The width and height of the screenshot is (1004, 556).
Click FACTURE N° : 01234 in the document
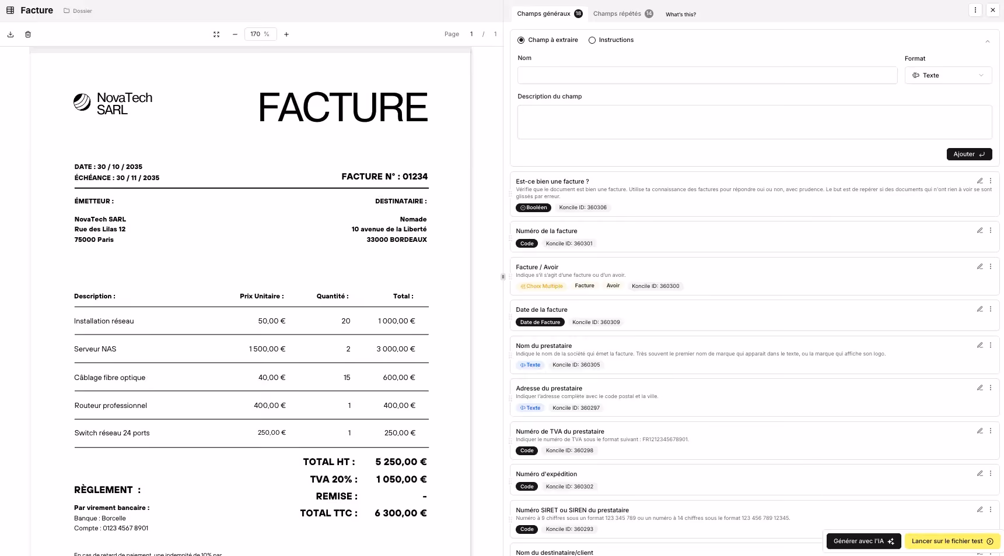point(384,177)
